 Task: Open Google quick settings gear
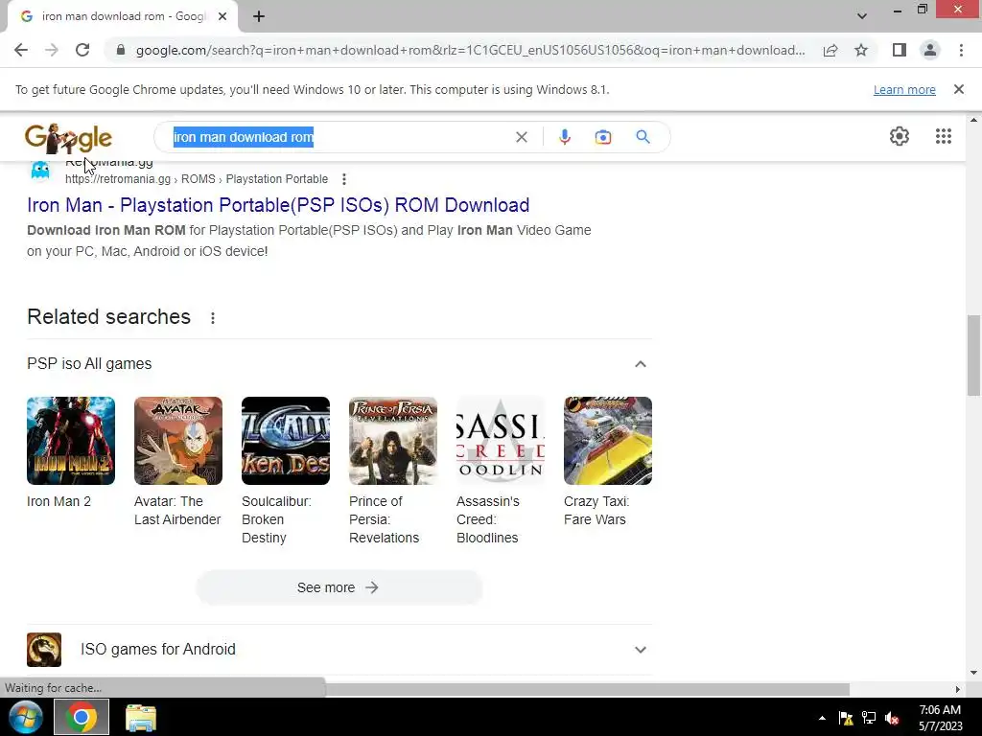coord(900,136)
